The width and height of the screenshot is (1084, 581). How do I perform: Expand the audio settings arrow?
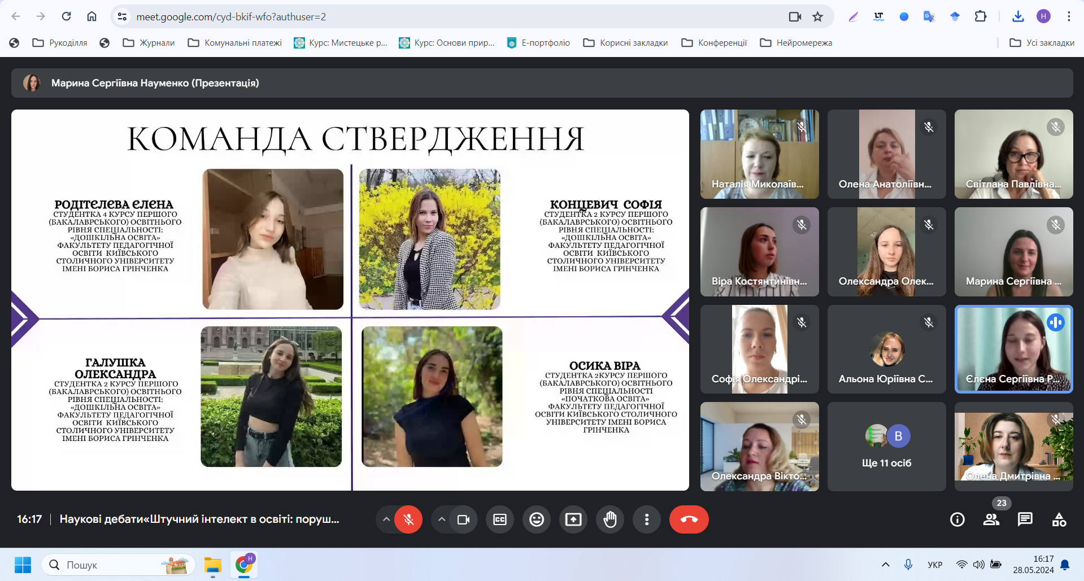click(386, 519)
